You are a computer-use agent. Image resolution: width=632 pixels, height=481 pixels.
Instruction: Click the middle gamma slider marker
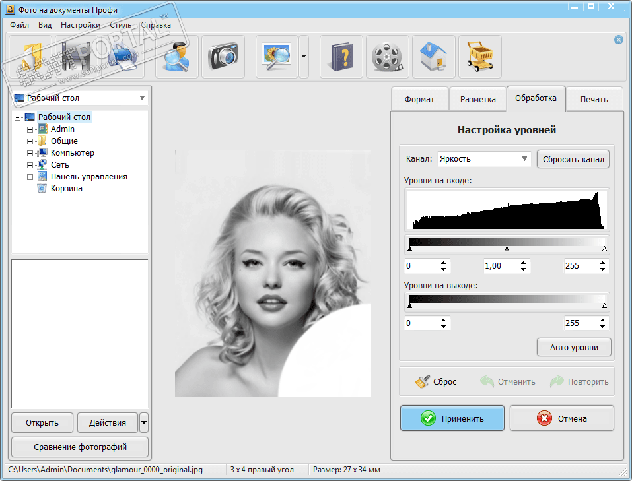coord(507,249)
